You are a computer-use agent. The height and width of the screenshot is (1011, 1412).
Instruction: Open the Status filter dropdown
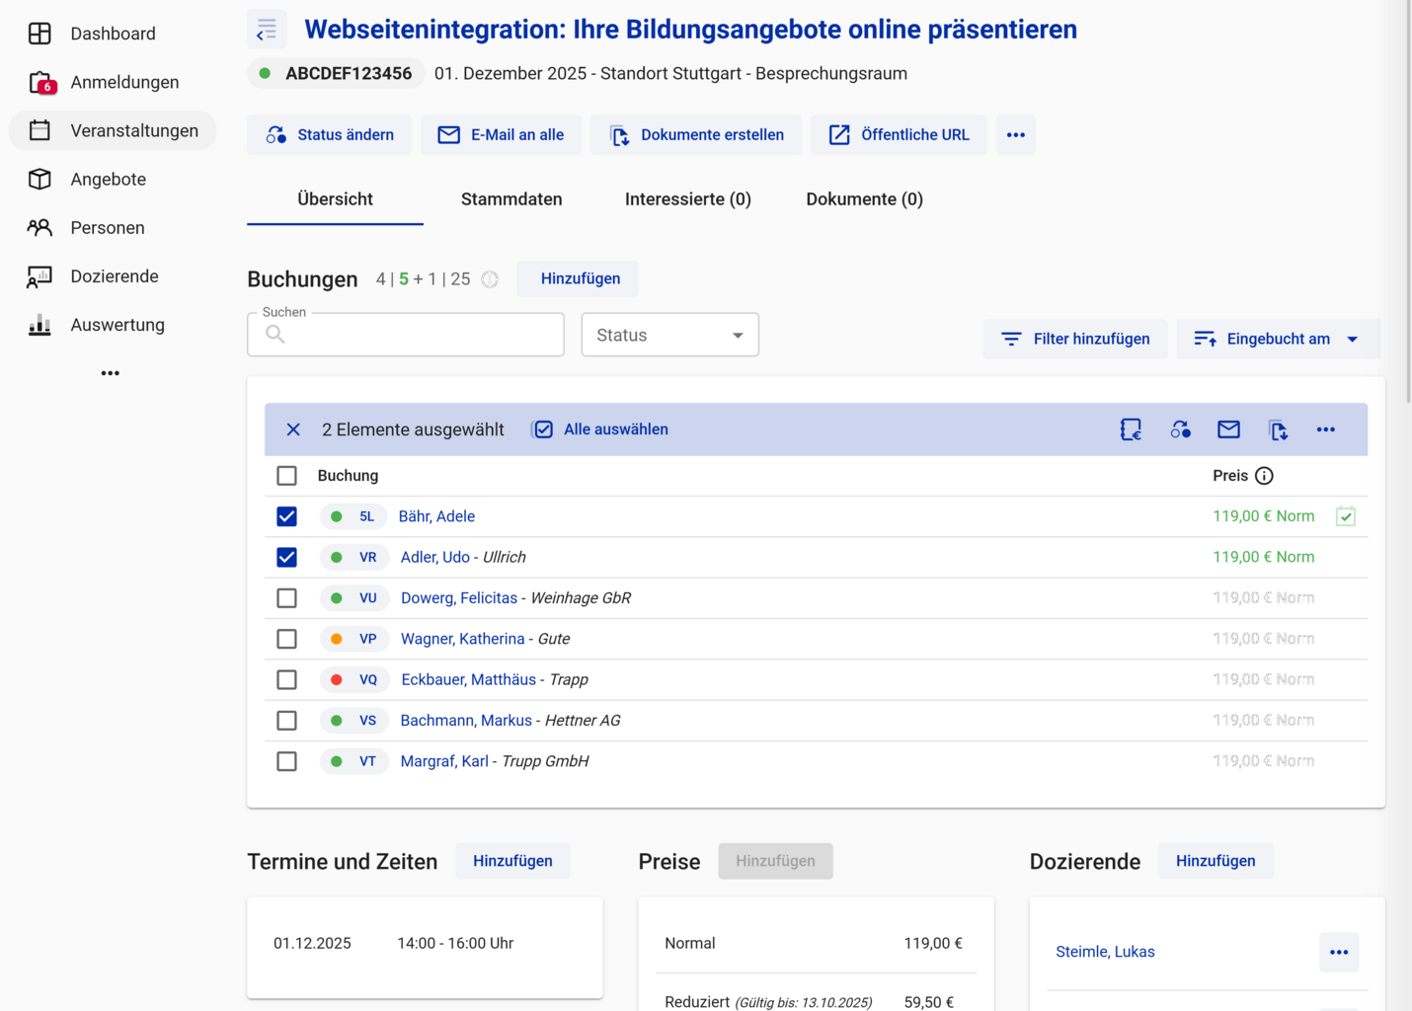[x=669, y=336]
